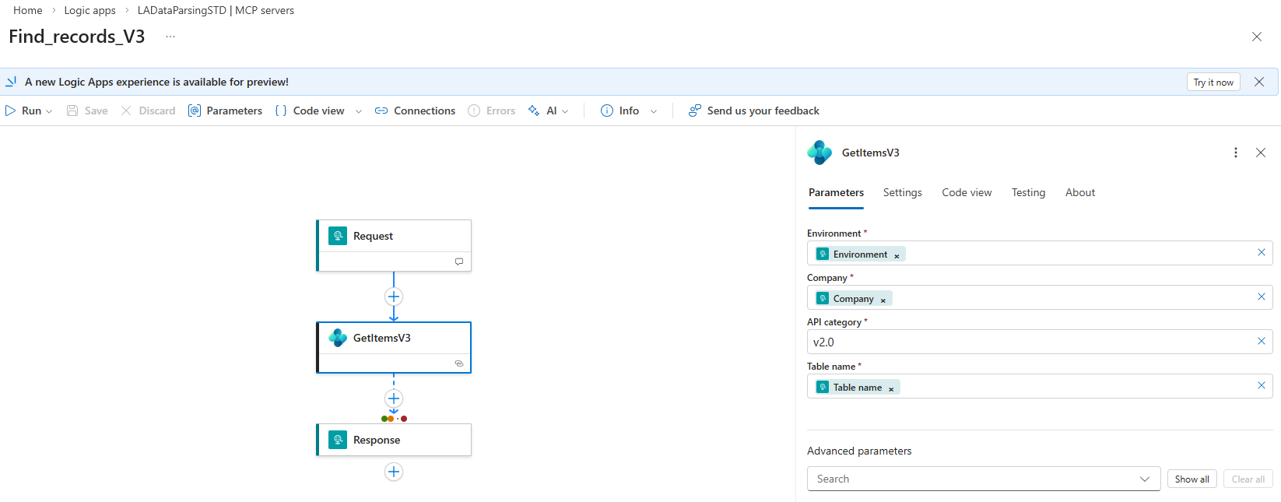Image resolution: width=1281 pixels, height=502 pixels.
Task: Dismiss the preview experience banner
Action: coord(1259,82)
